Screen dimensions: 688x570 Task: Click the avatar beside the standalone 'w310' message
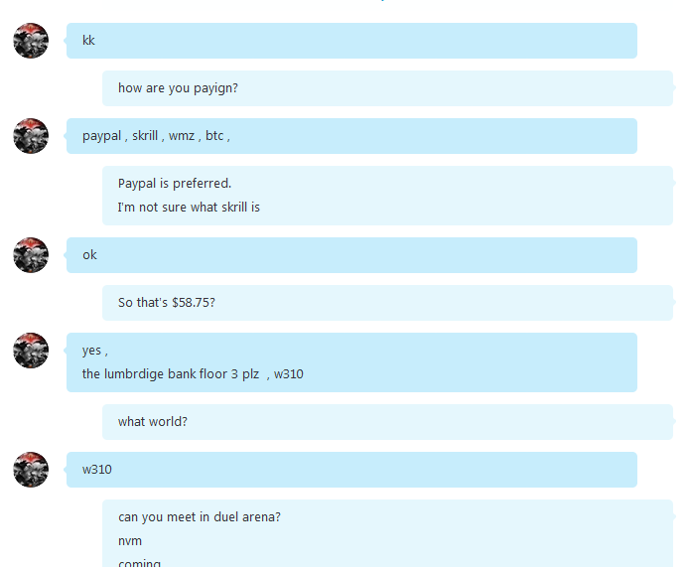[31, 470]
